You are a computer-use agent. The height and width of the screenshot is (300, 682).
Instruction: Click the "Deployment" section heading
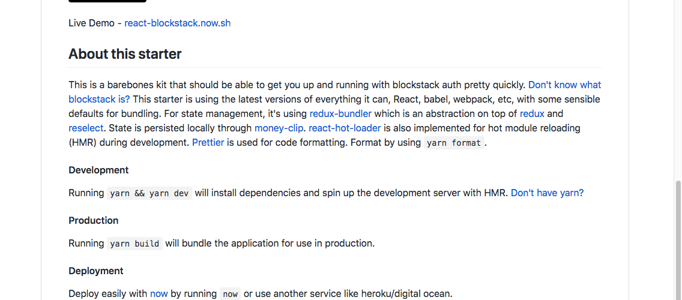96,271
